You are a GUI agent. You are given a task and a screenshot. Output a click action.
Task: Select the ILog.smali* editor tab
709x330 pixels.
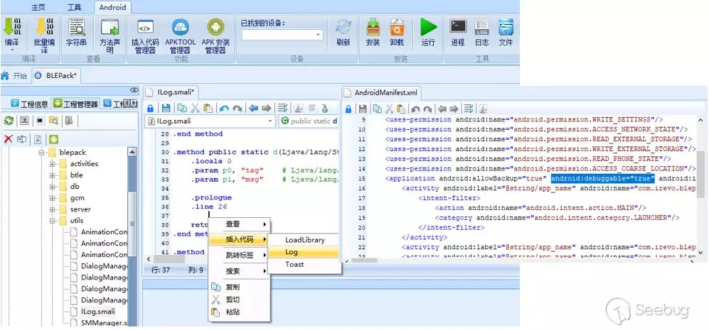coord(171,92)
